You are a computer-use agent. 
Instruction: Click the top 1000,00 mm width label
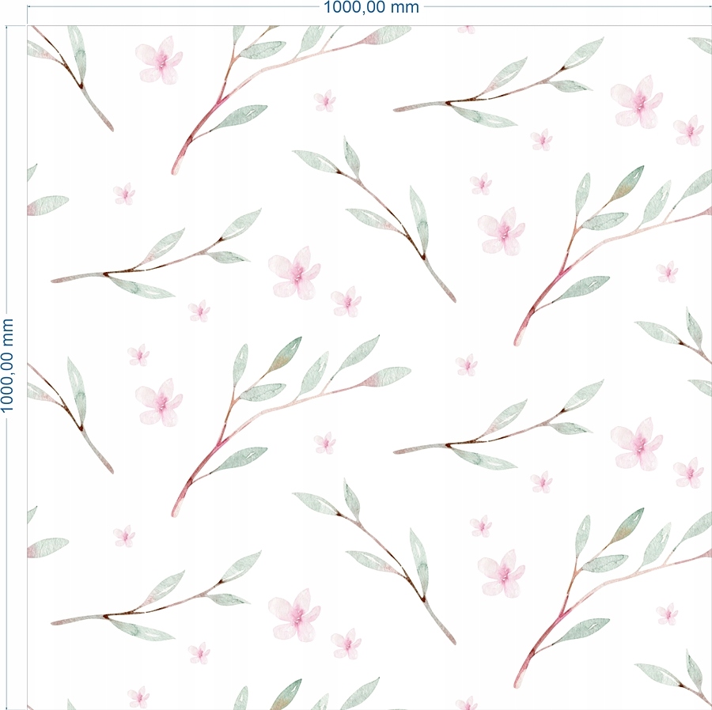(x=371, y=7)
